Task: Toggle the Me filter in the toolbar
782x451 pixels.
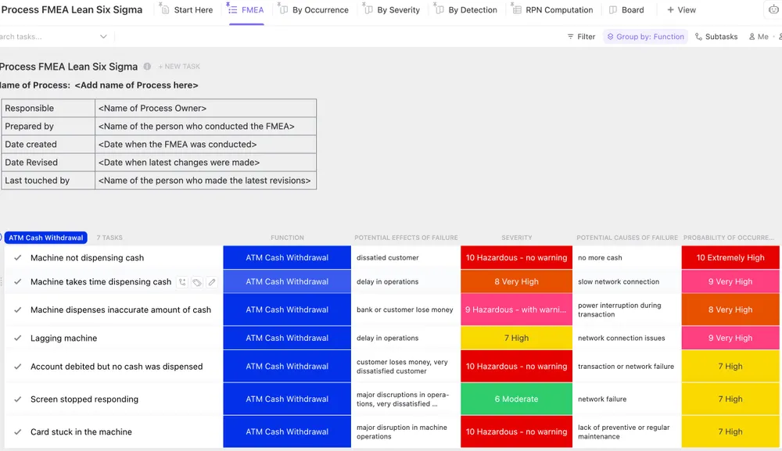Action: 757,37
